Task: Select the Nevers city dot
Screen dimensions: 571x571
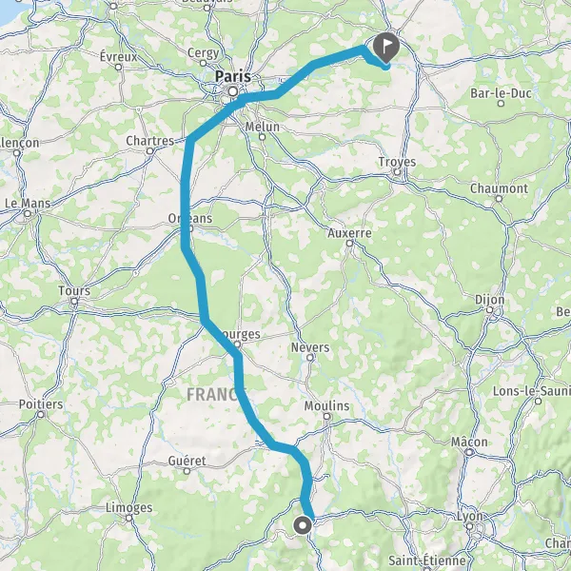Action: click(310, 358)
